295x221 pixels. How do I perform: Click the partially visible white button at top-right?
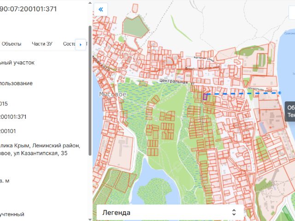(x=292, y=12)
